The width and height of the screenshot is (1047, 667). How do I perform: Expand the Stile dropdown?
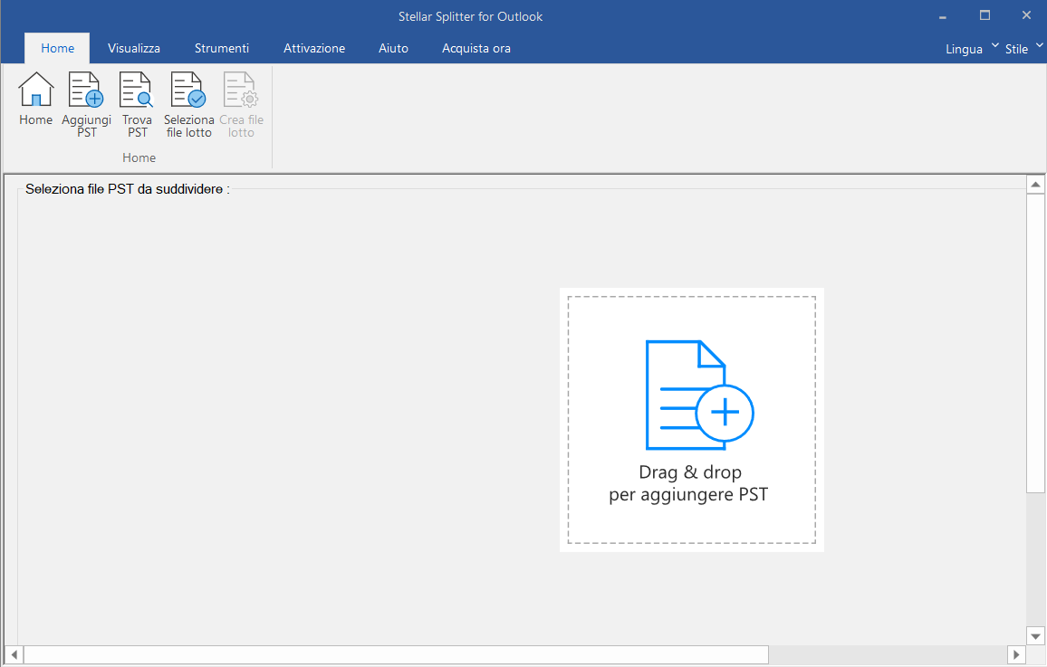pyautogui.click(x=1023, y=49)
